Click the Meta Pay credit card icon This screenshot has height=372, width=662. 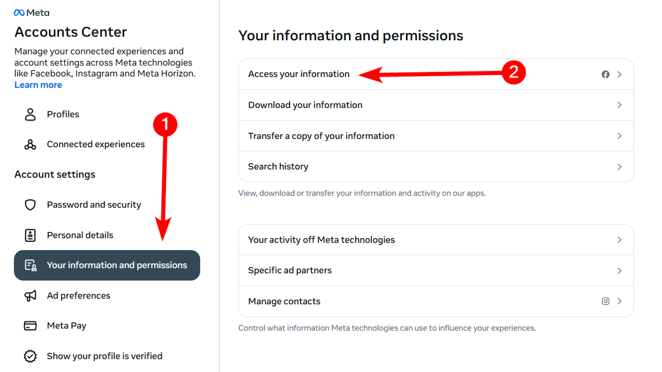[x=30, y=326]
